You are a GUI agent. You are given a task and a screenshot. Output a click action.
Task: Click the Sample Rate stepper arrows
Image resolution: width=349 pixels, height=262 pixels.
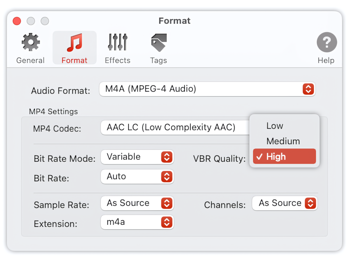[x=167, y=203]
